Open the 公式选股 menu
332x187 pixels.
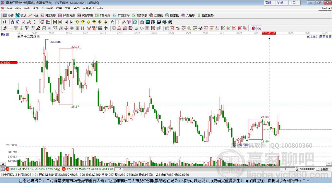click(47, 9)
